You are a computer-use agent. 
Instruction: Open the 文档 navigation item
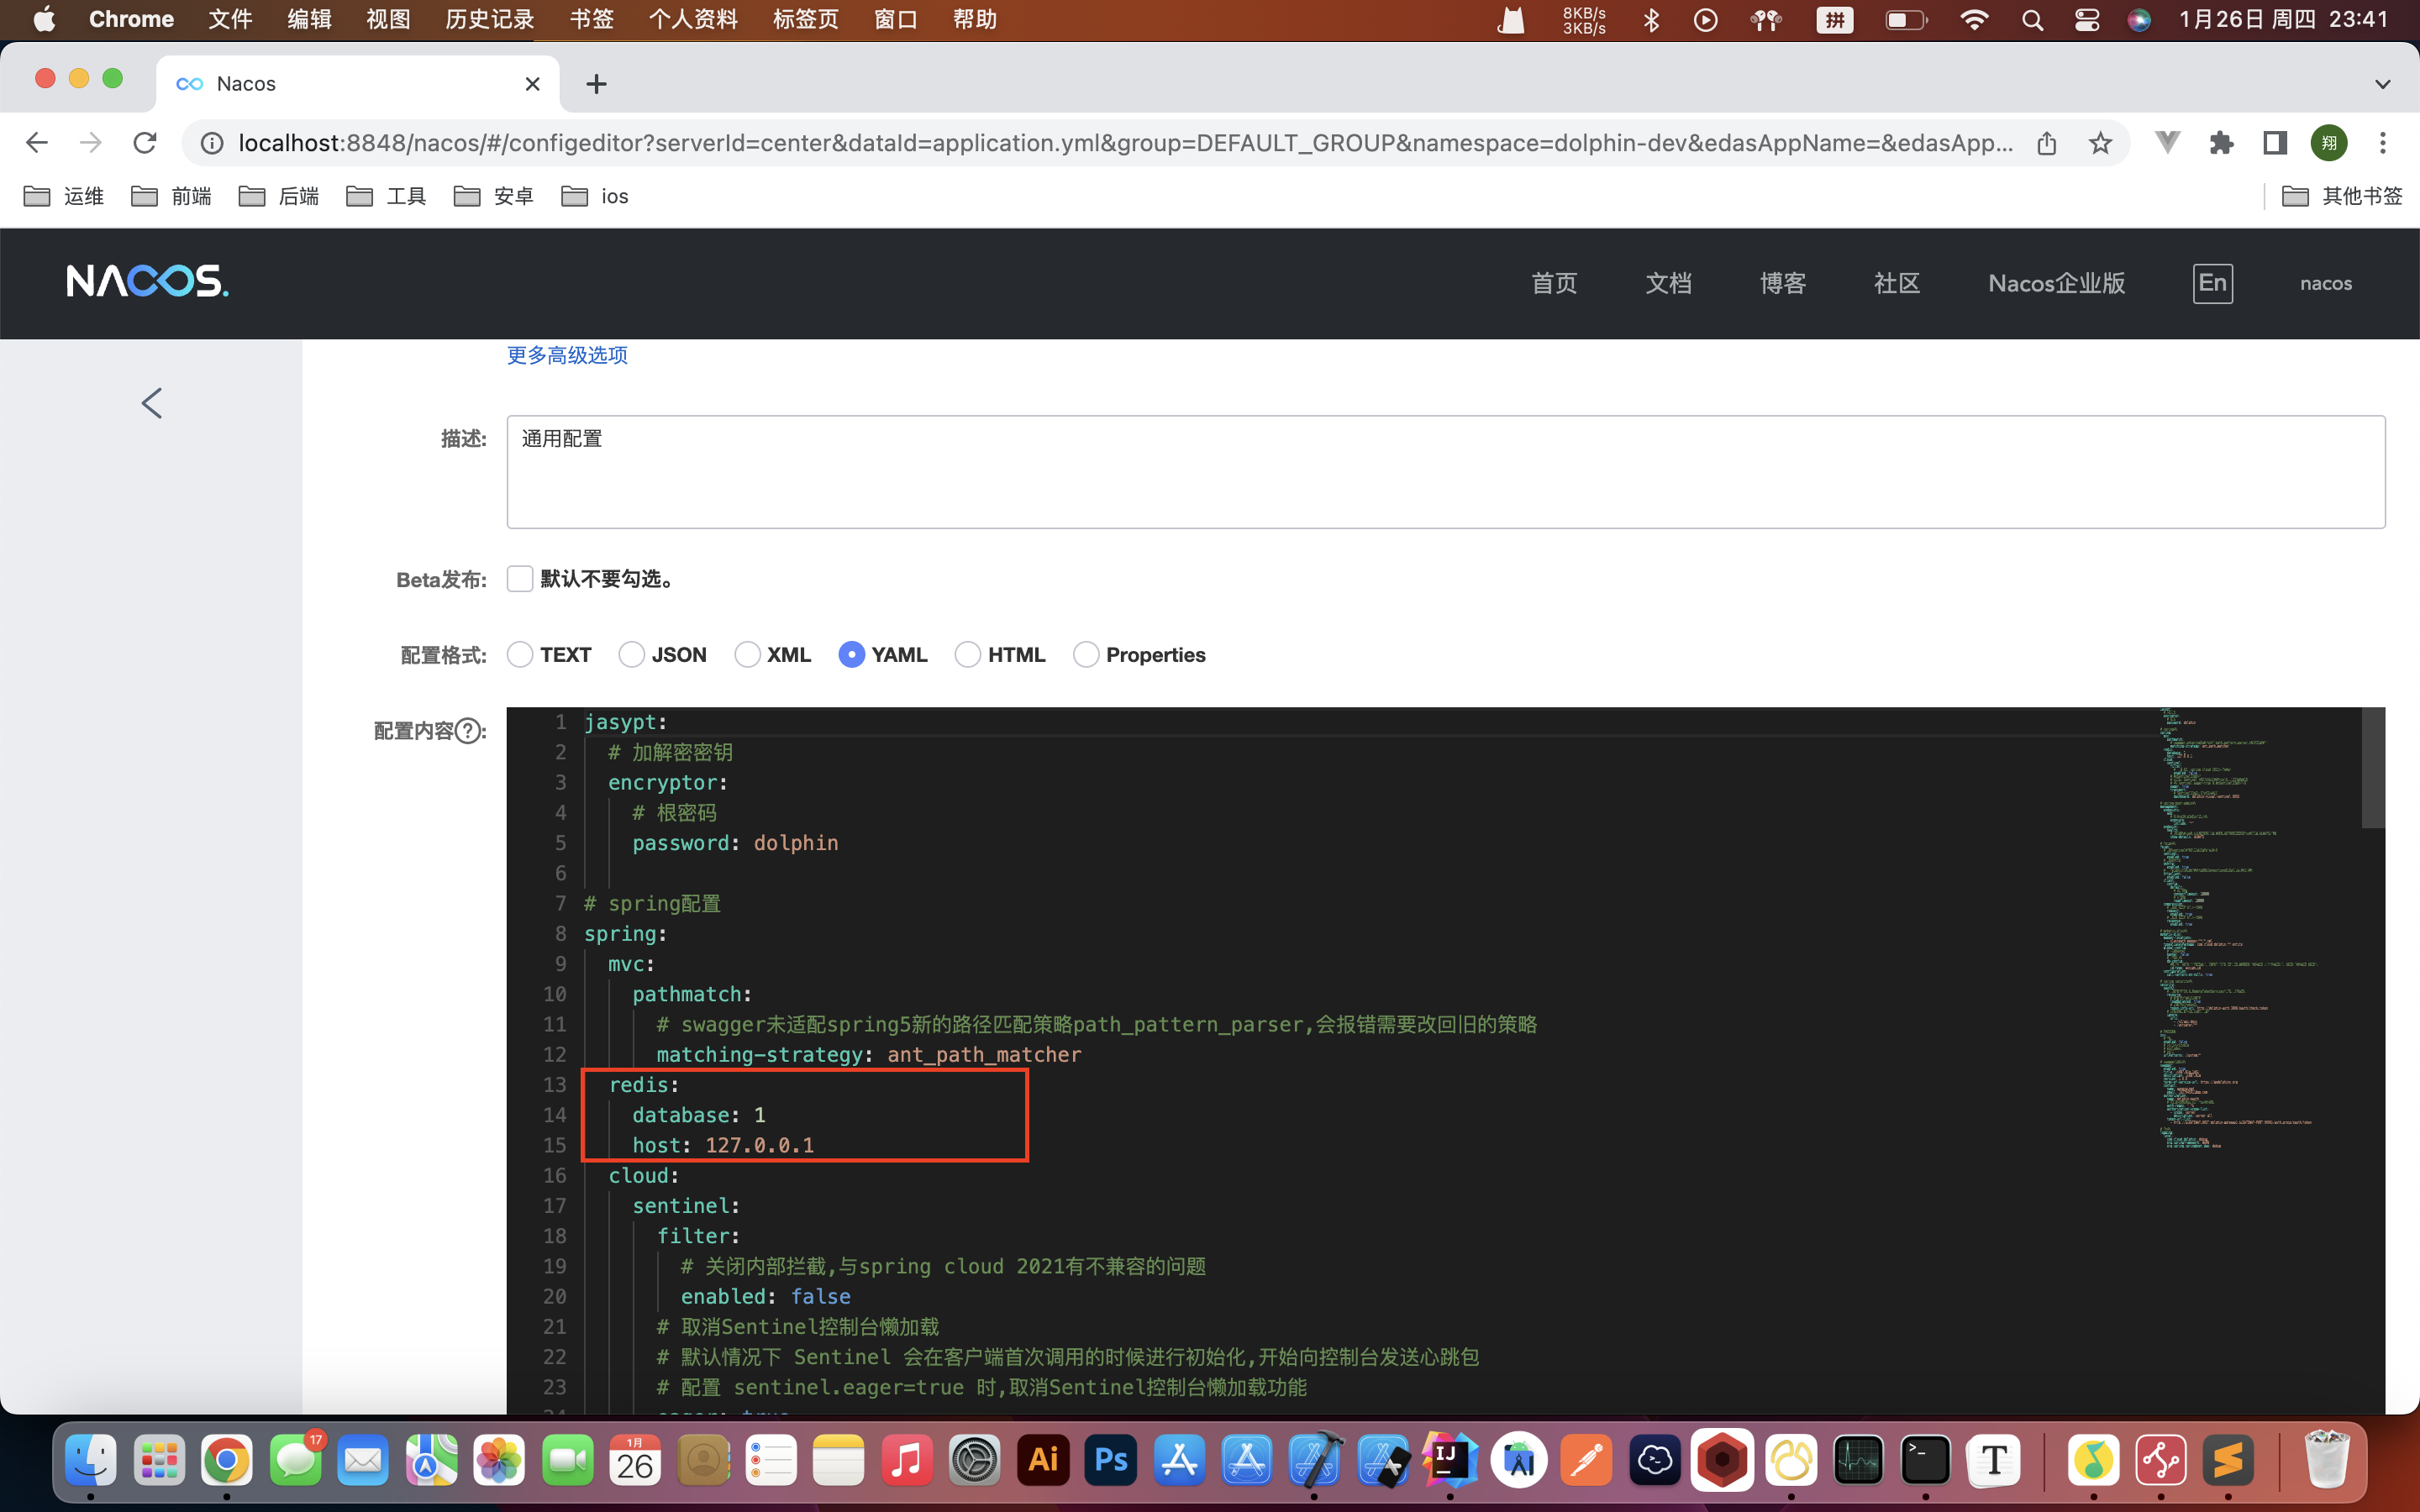click(x=1668, y=283)
